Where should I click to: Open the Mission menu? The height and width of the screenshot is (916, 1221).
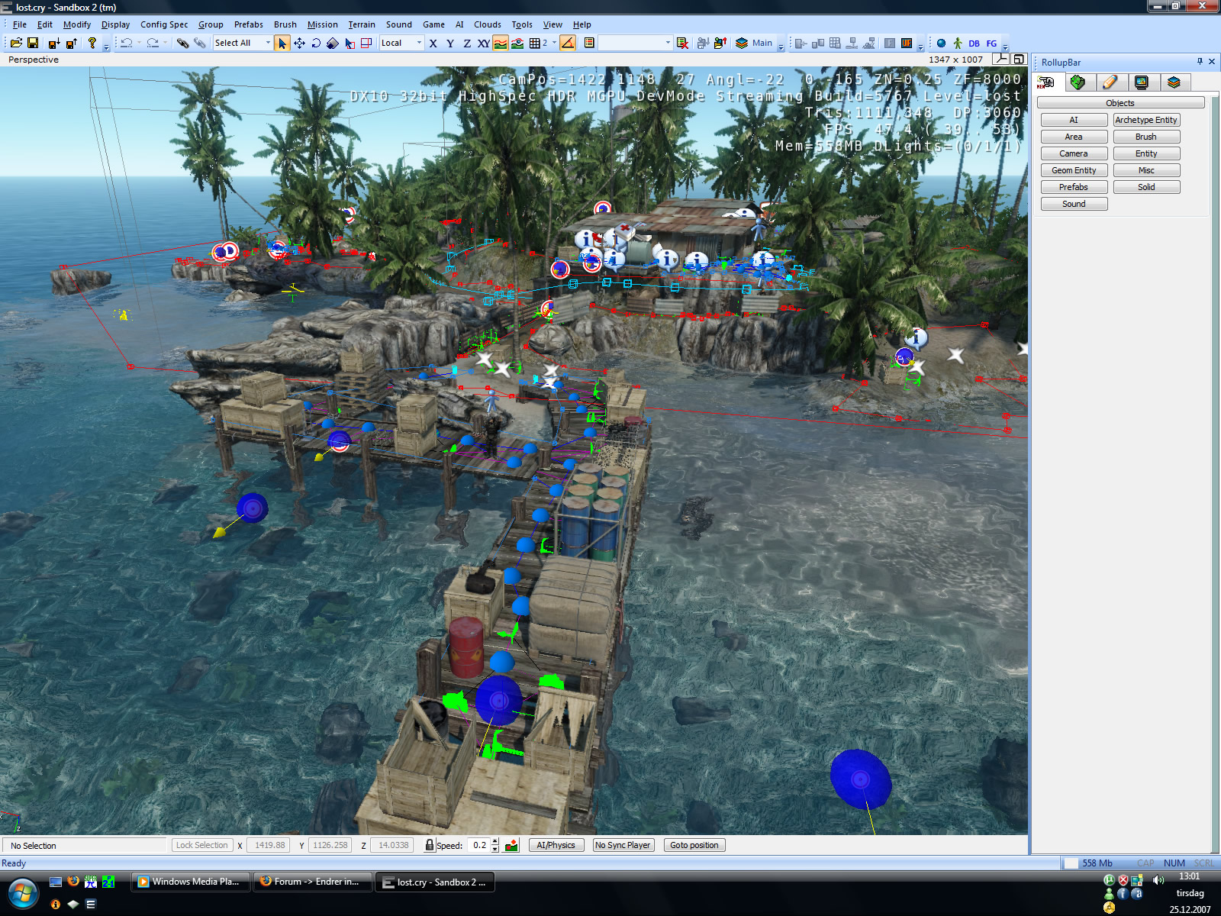(x=322, y=24)
